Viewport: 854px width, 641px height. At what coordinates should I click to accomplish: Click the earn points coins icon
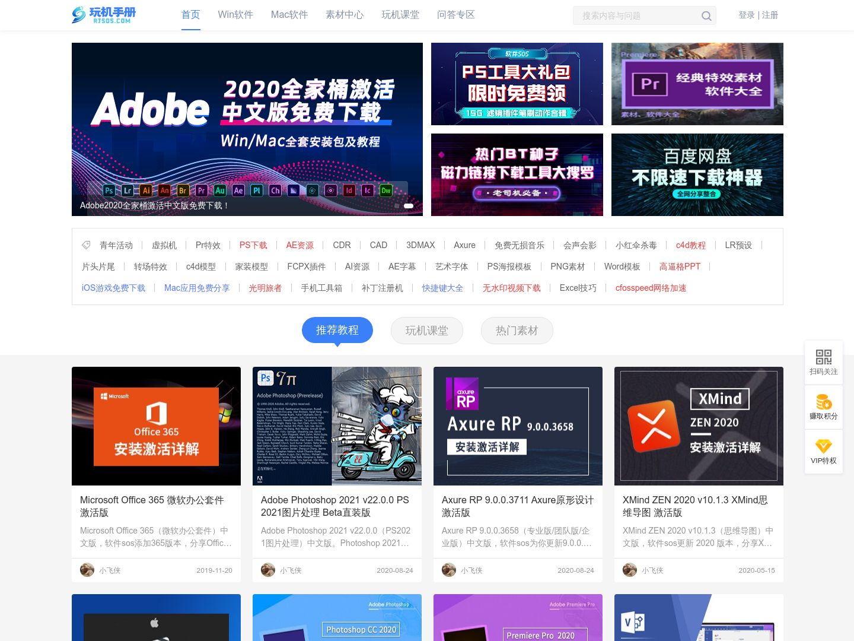(823, 402)
